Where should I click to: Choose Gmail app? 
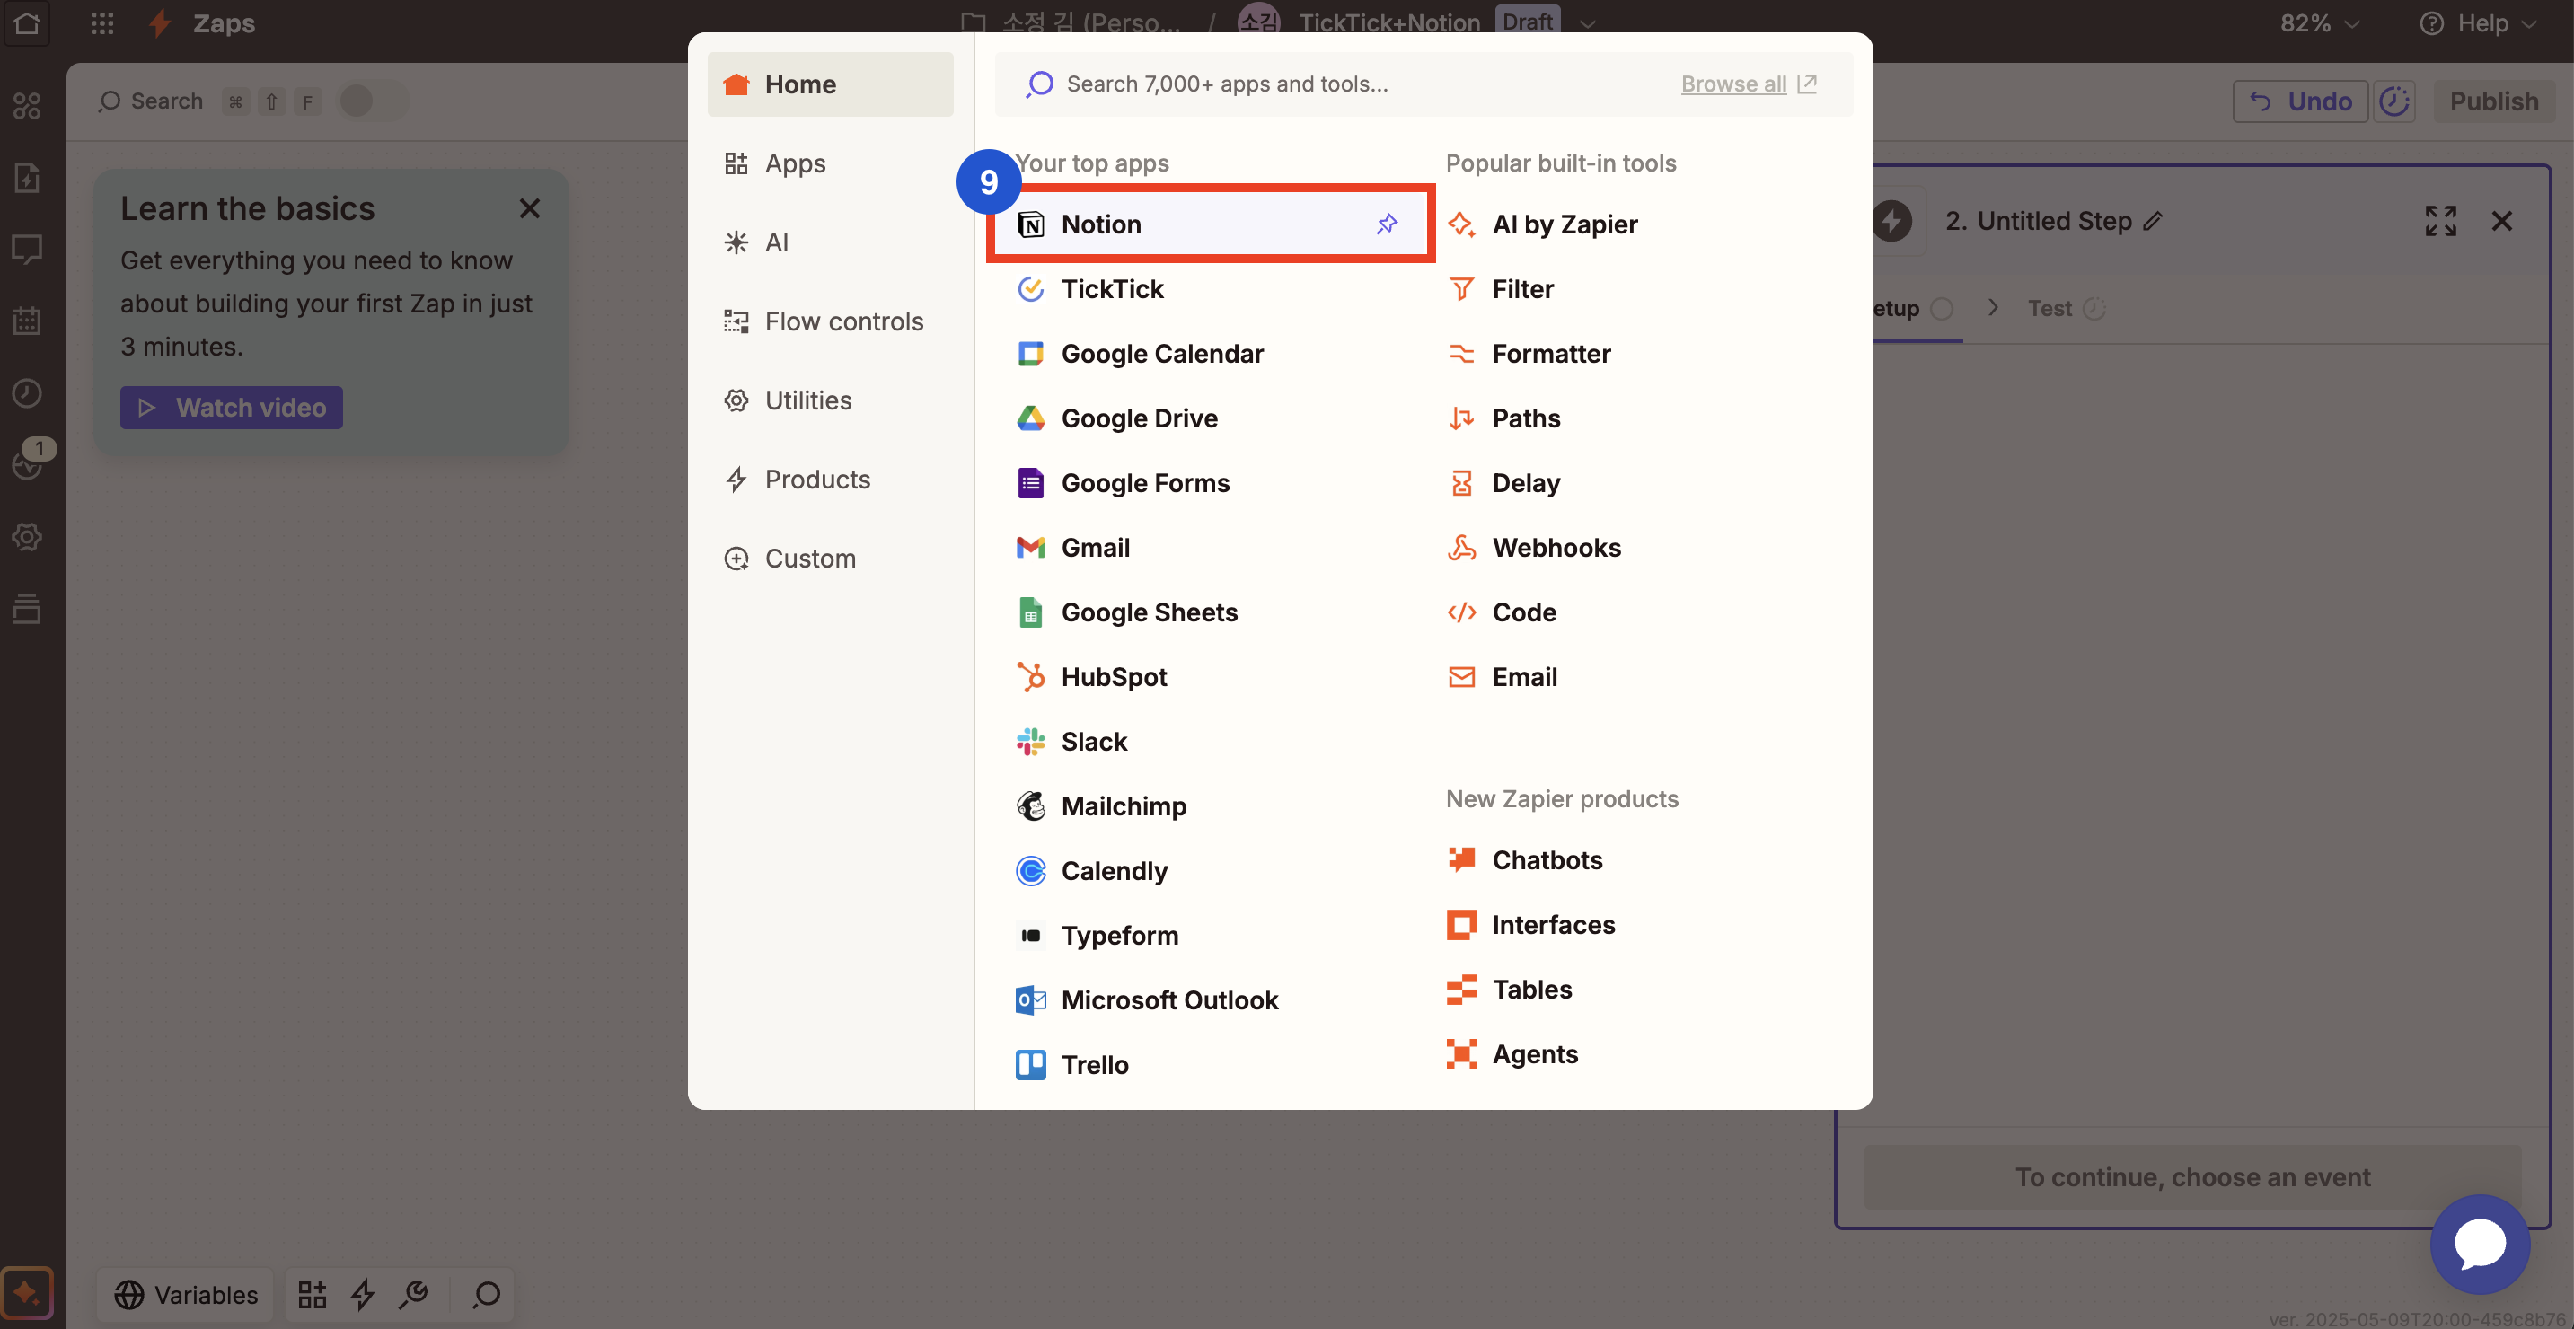(x=1209, y=548)
